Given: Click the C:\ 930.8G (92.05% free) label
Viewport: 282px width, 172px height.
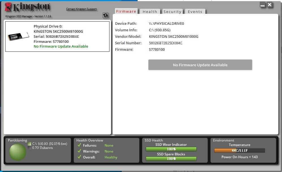Looking at the screenshot, I should [50, 144].
